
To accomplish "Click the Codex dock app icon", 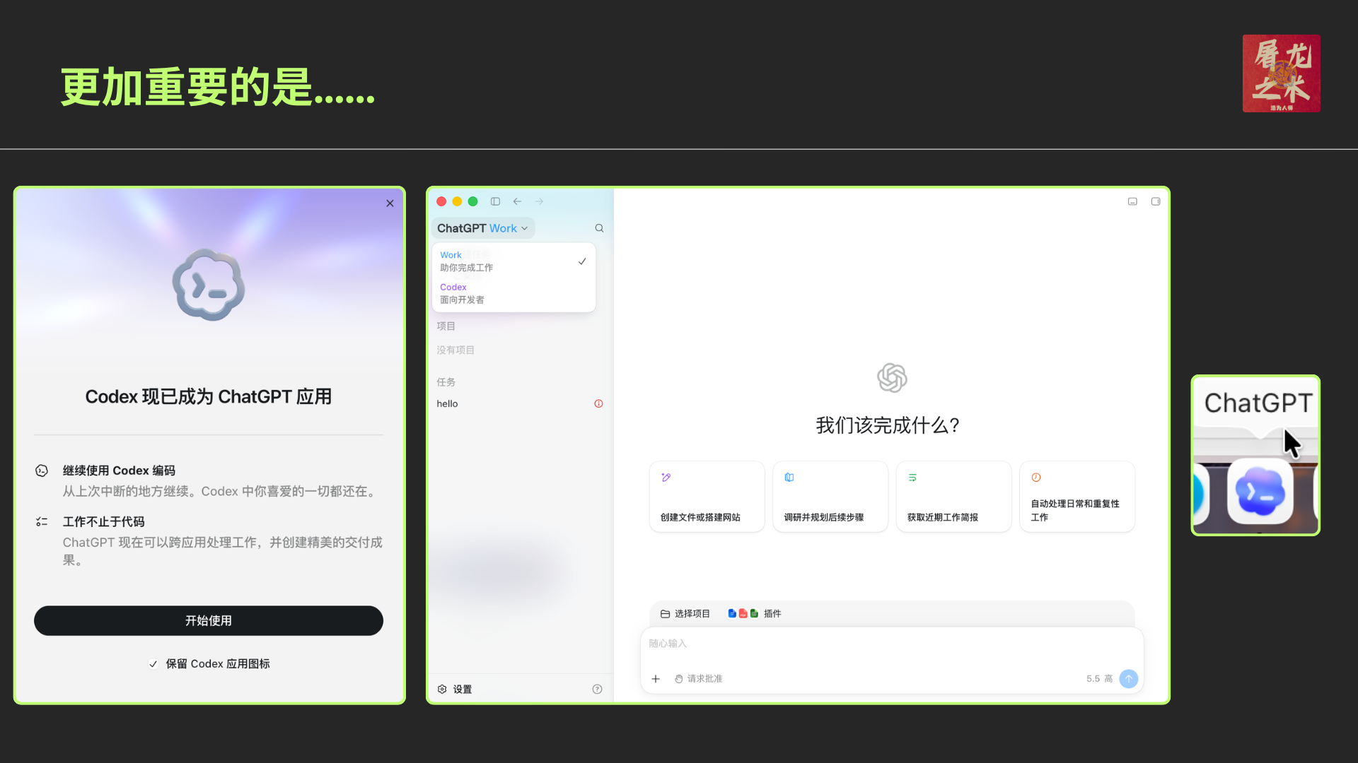I will [x=1260, y=492].
